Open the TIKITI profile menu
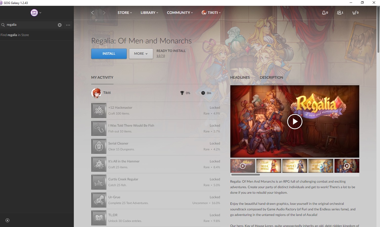 click(x=211, y=13)
